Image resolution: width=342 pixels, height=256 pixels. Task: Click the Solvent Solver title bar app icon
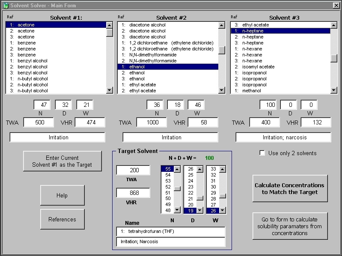[x=6, y=5]
